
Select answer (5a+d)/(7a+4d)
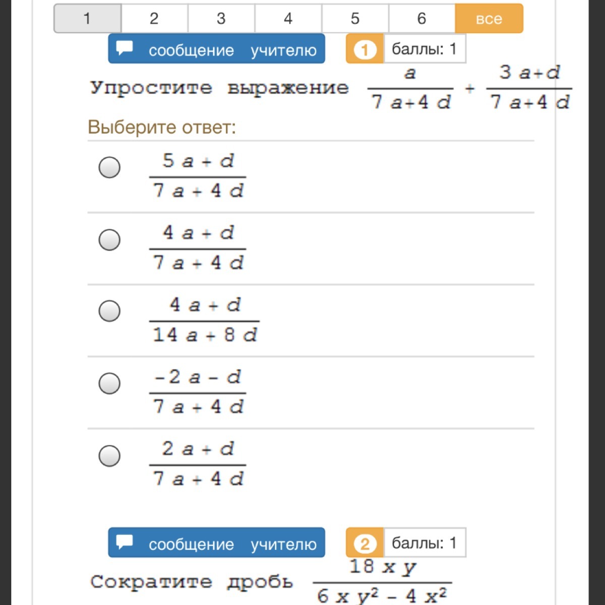pyautogui.click(x=109, y=167)
